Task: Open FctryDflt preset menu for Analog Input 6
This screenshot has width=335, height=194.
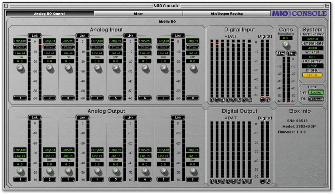Action: pyautogui.click(x=145, y=41)
